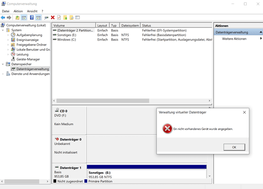Expand the Leistung node
The image size is (263, 189).
8,55
